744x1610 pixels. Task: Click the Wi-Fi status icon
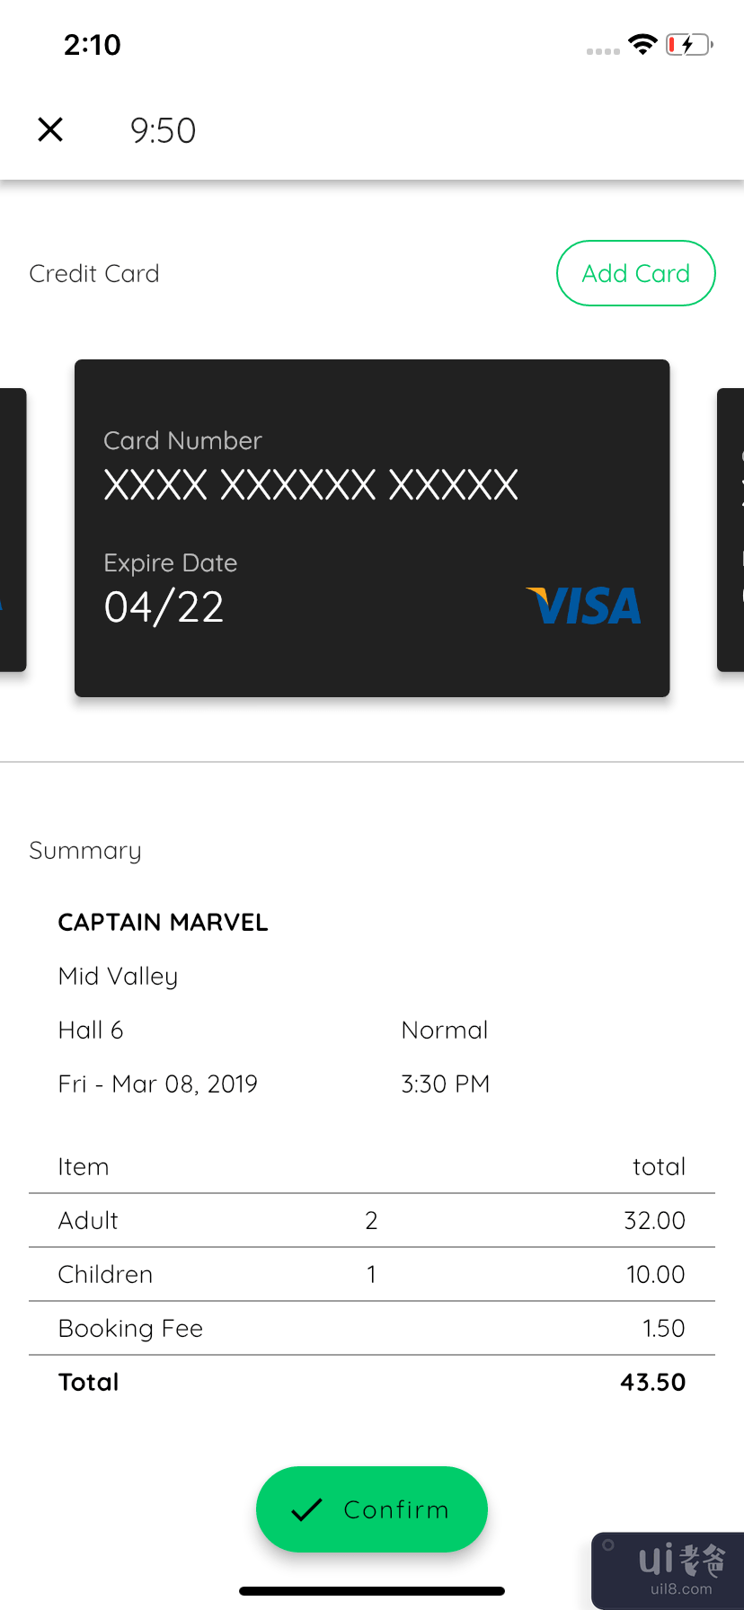(x=642, y=44)
